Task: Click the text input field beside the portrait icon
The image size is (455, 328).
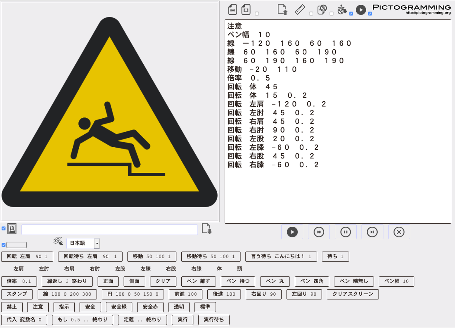Action: tap(110, 229)
